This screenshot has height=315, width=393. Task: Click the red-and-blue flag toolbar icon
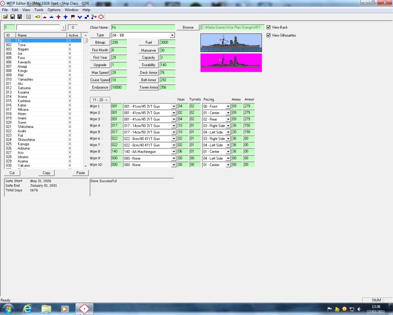coord(73,17)
